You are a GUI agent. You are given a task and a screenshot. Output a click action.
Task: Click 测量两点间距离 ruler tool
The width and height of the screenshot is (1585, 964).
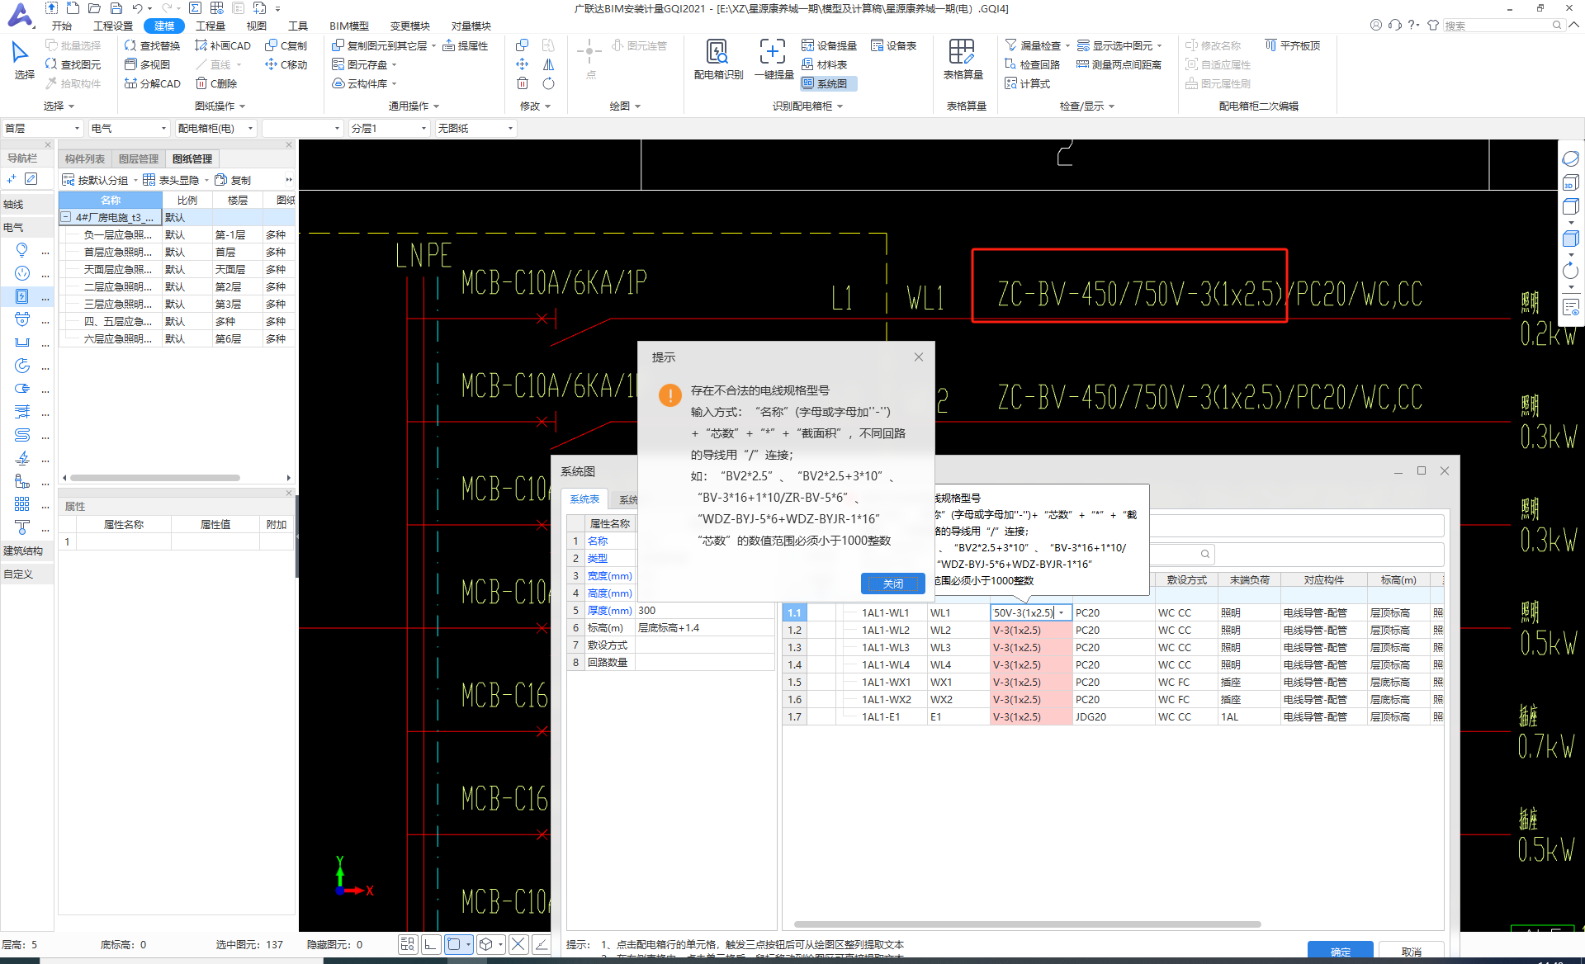point(1119,64)
